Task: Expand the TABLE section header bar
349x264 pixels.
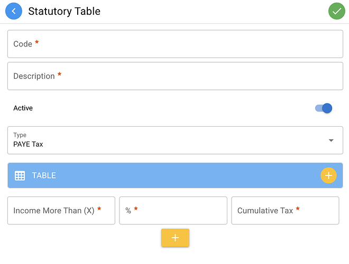Action: [x=175, y=175]
